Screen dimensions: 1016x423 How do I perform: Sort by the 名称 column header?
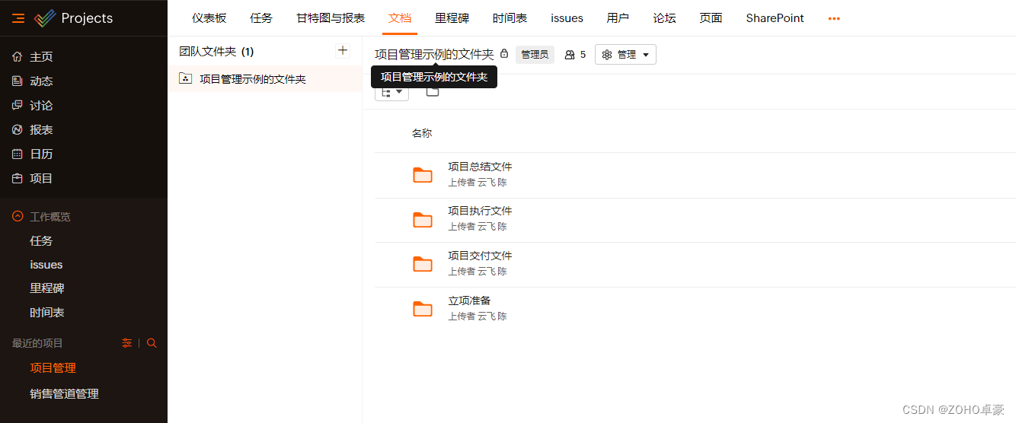pyautogui.click(x=422, y=133)
